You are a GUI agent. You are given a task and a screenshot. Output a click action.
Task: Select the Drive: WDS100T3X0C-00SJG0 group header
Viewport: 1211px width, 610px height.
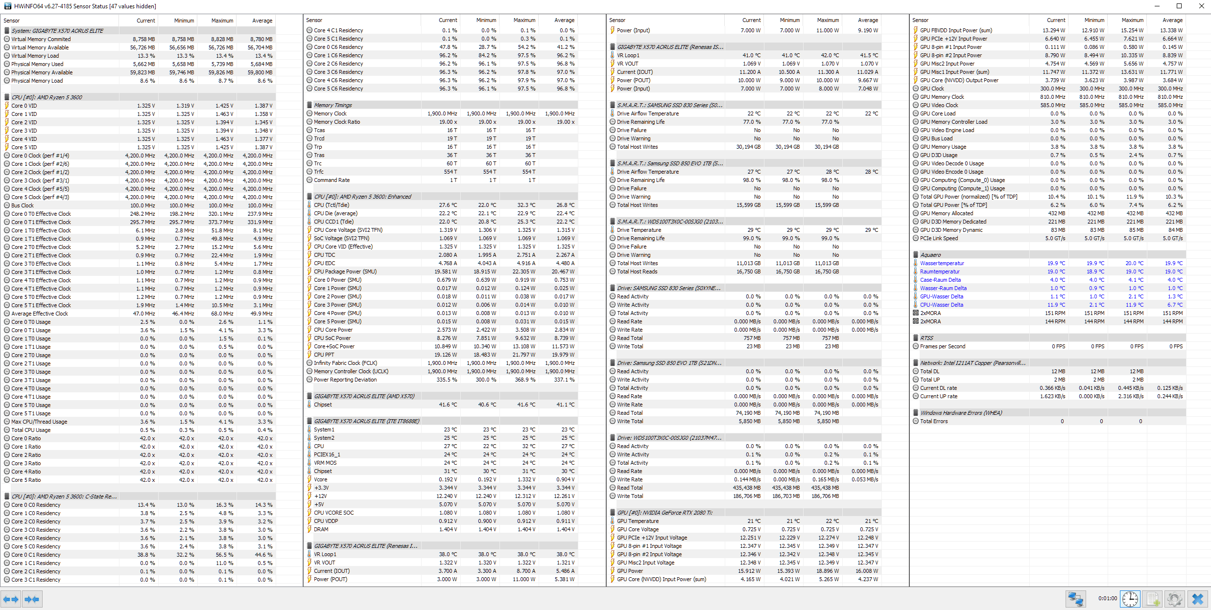click(x=744, y=438)
